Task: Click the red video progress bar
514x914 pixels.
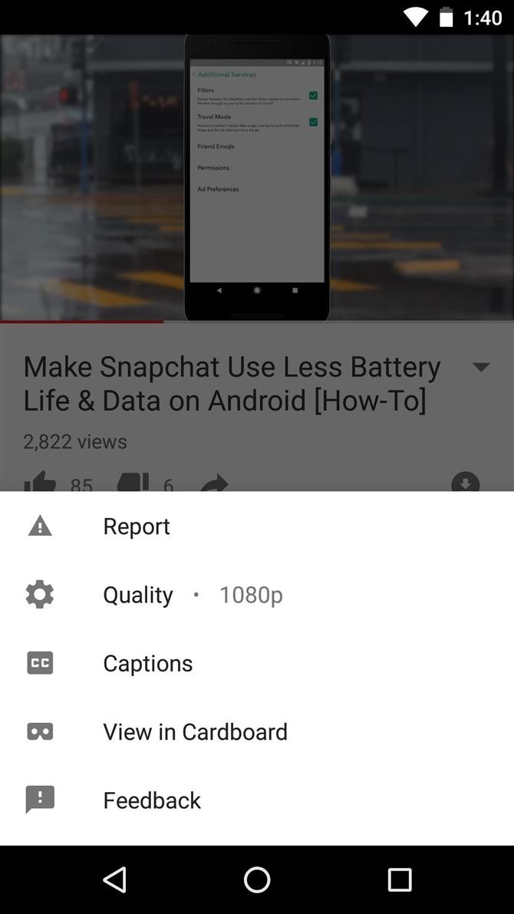Action: pos(81,322)
